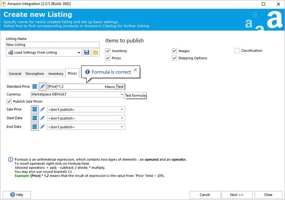Click the open folder icon beside save

(96, 52)
